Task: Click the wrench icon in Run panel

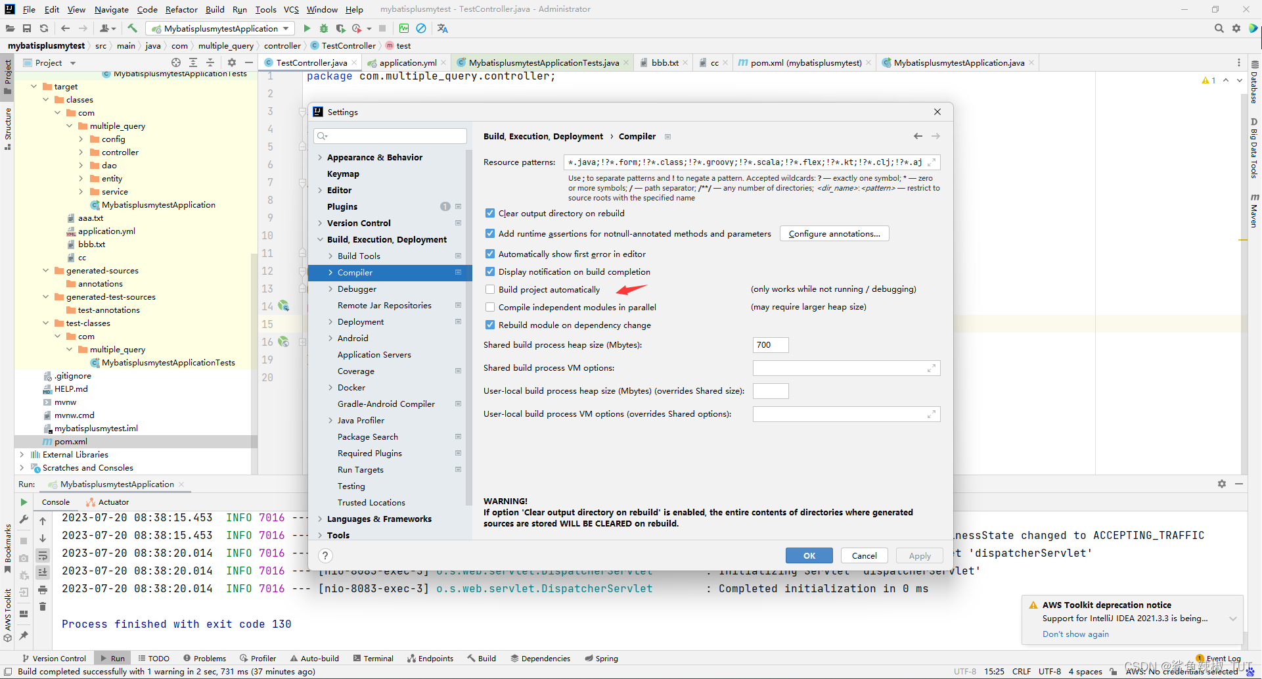Action: (24, 519)
